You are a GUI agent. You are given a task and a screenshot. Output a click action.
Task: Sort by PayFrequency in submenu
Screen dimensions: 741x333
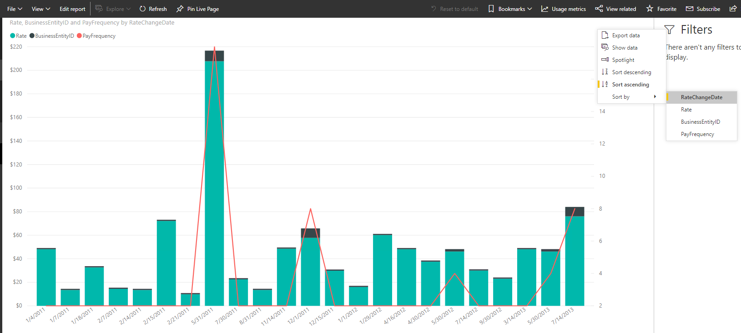tap(701, 134)
